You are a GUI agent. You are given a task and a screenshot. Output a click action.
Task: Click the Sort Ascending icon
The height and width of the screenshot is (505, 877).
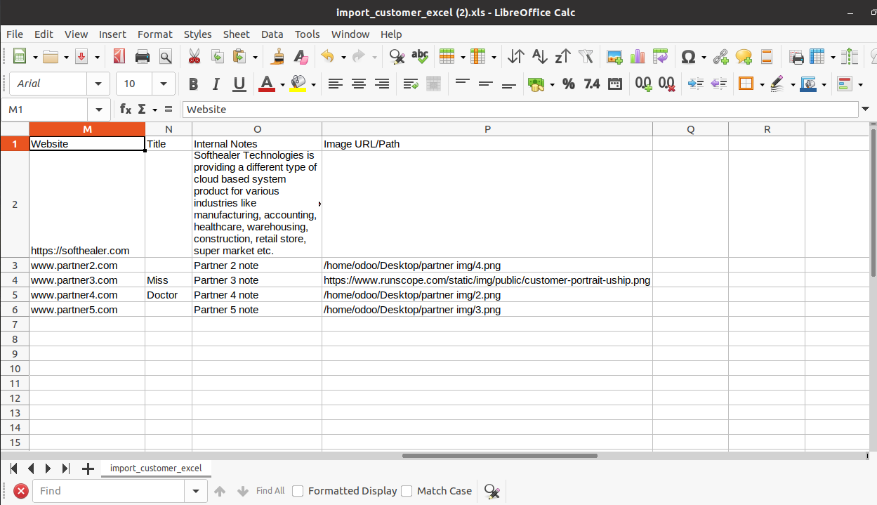pos(539,57)
